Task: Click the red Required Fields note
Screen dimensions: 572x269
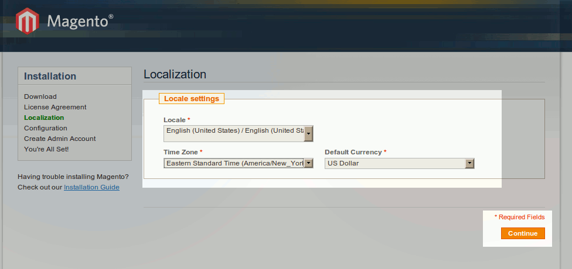Action: pyautogui.click(x=520, y=217)
